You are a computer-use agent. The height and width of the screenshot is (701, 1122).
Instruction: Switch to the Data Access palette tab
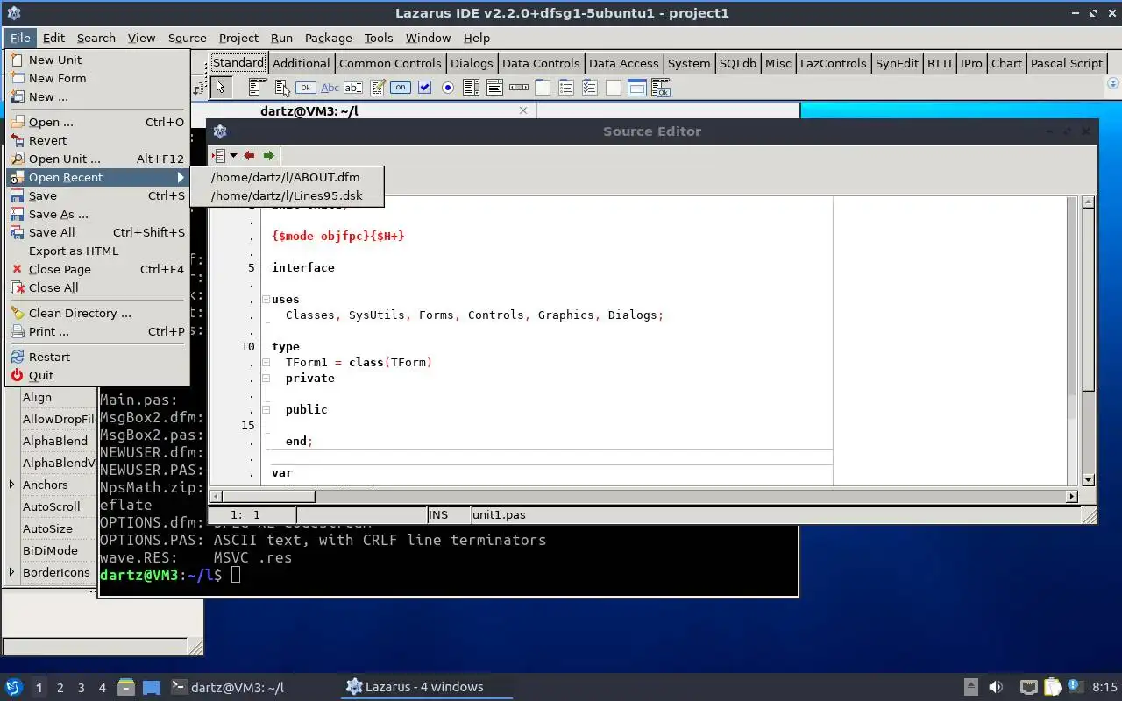(623, 63)
